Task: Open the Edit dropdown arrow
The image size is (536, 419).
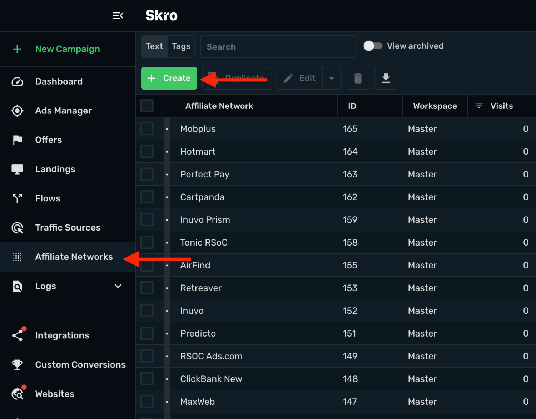Action: 332,78
